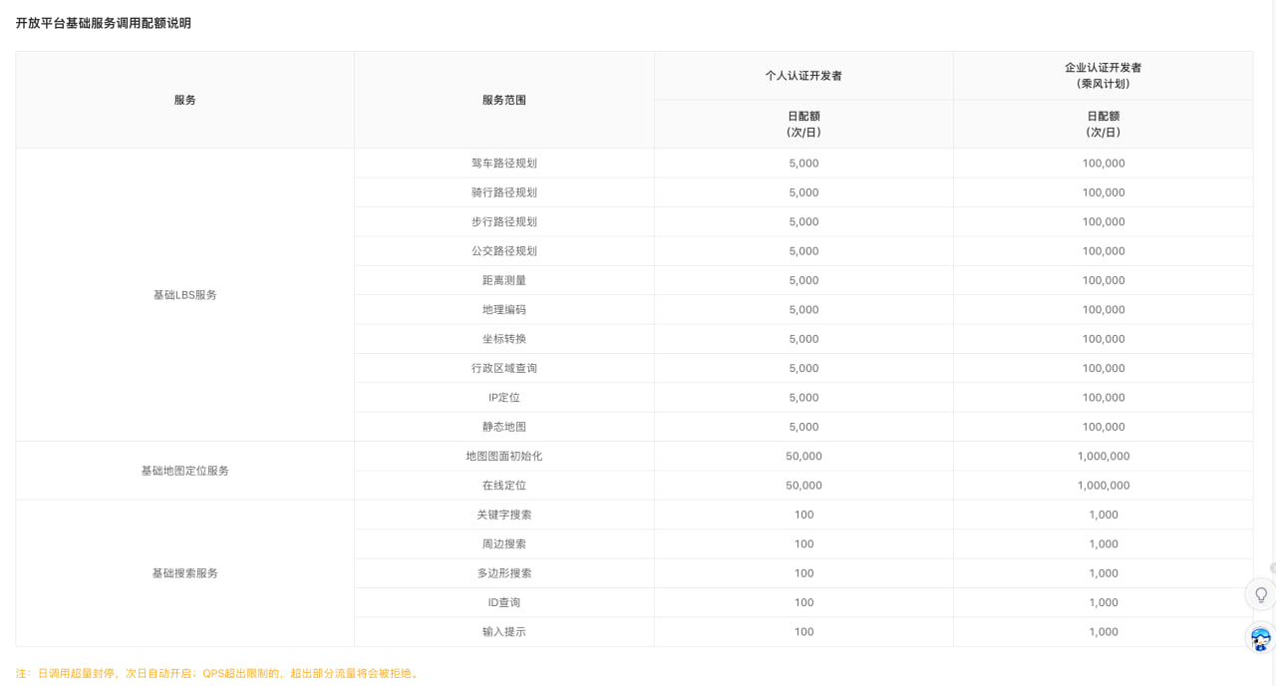Click the 公交路径规划 service cell
Viewport: 1276px width, 686px height.
click(x=503, y=251)
